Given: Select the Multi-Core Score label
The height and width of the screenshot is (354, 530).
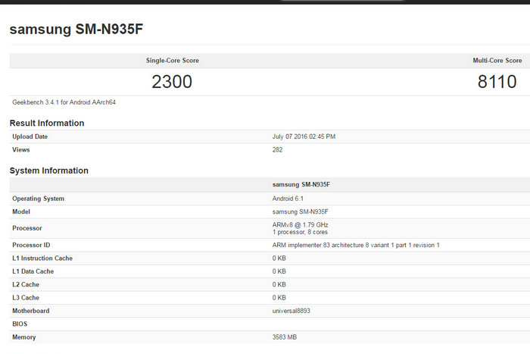Looking at the screenshot, I should pyautogui.click(x=497, y=61).
